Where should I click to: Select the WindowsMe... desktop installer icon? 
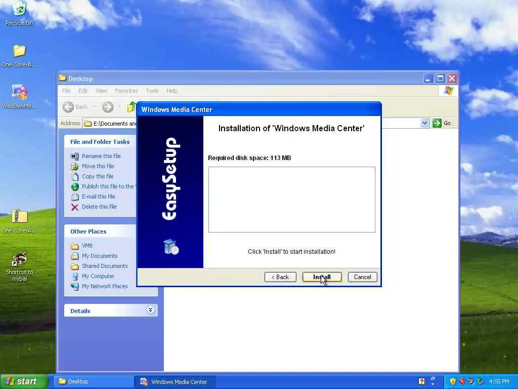[x=19, y=97]
